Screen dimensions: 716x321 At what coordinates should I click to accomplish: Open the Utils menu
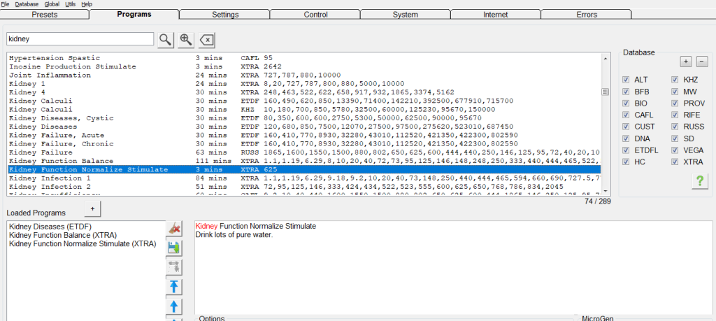tap(71, 4)
